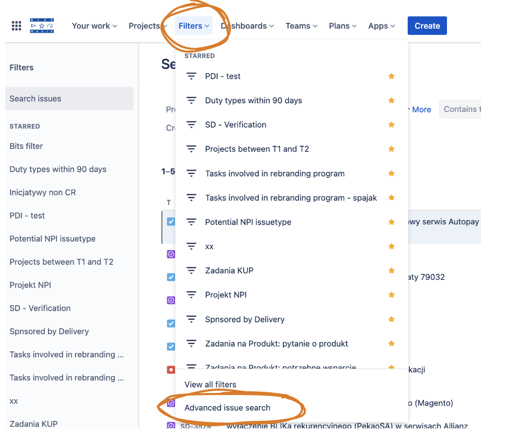Click star icon for Spnsored by Delivery

[x=392, y=319]
